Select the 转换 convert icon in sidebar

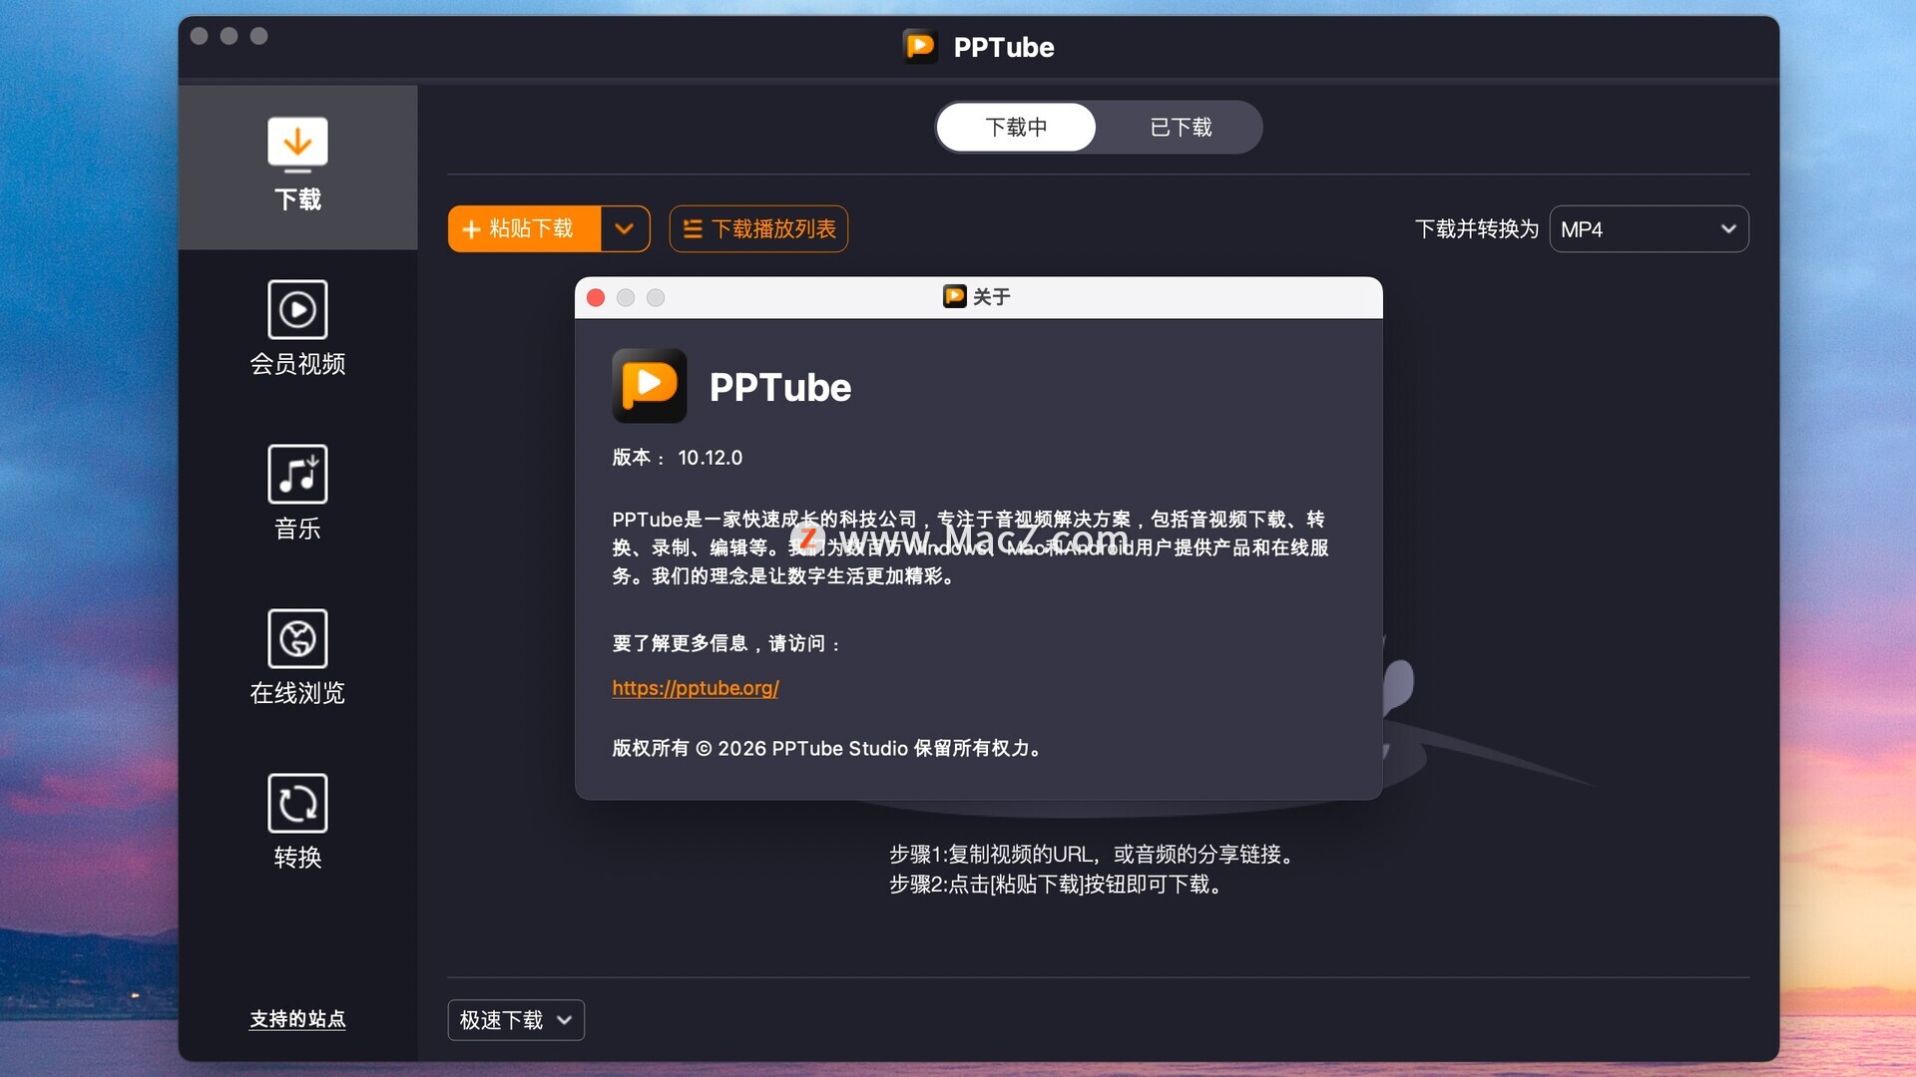point(297,803)
